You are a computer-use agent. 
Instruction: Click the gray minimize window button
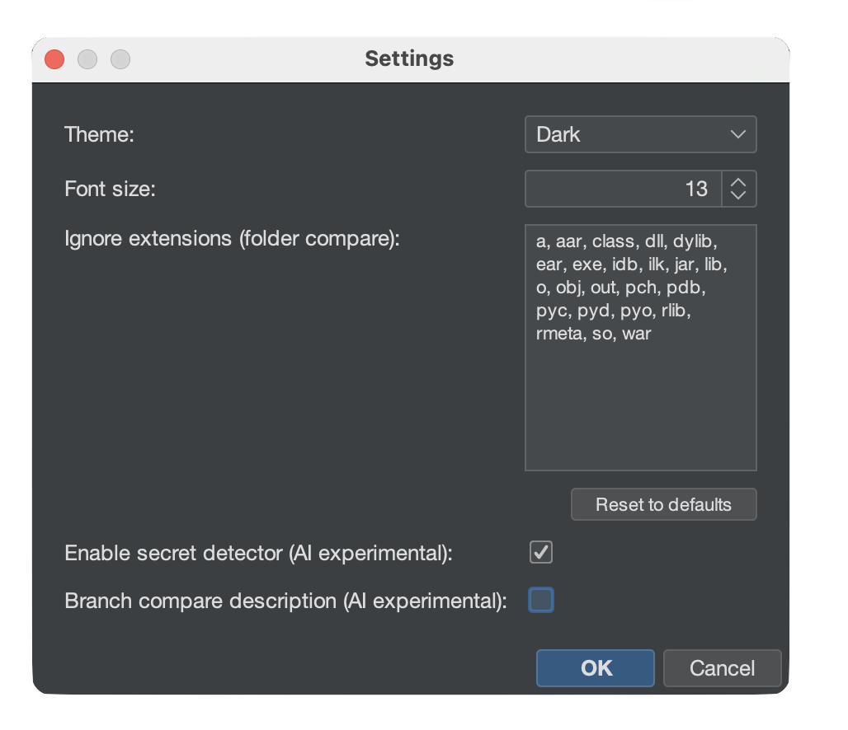point(87,59)
